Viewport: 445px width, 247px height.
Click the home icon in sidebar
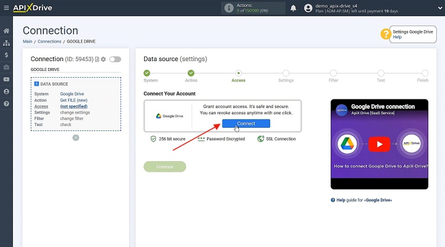[6, 31]
